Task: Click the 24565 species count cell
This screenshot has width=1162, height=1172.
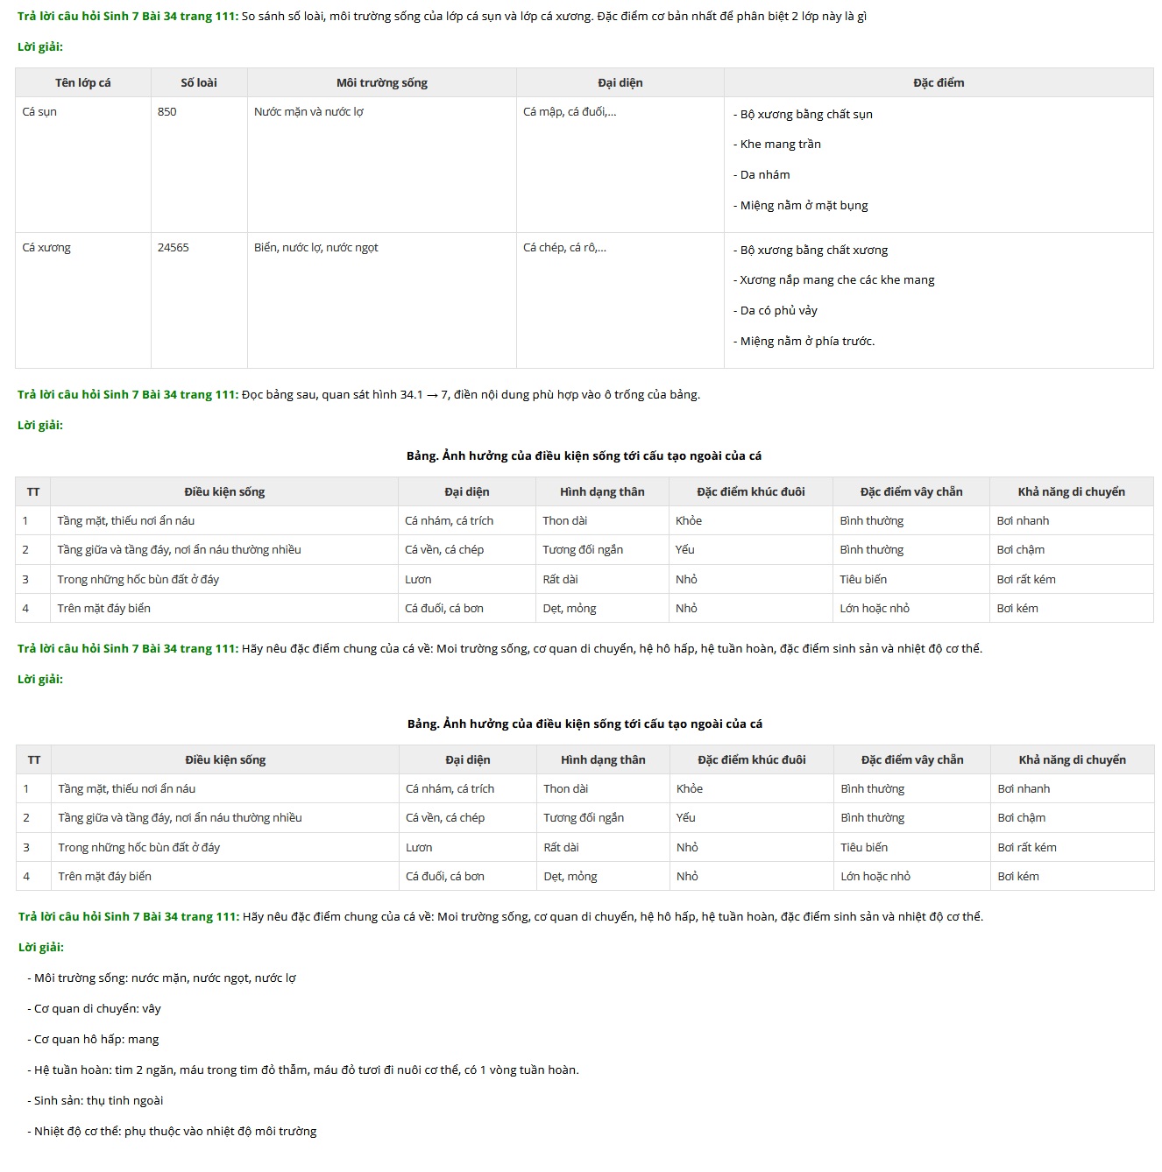Action: point(174,248)
